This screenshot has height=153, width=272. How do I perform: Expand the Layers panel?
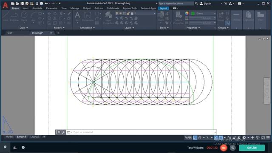[129, 28]
